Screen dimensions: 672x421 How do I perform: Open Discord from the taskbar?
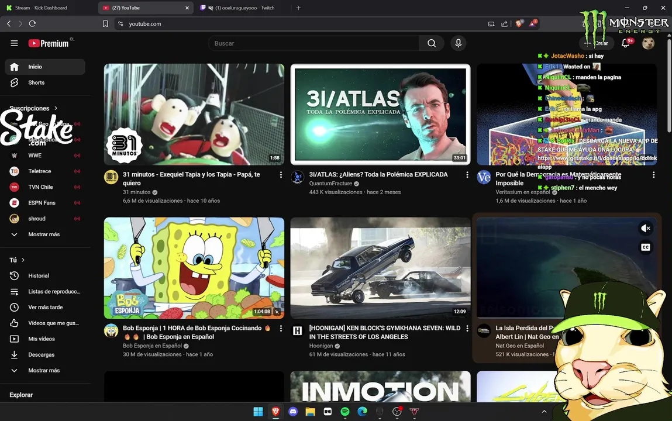(293, 412)
